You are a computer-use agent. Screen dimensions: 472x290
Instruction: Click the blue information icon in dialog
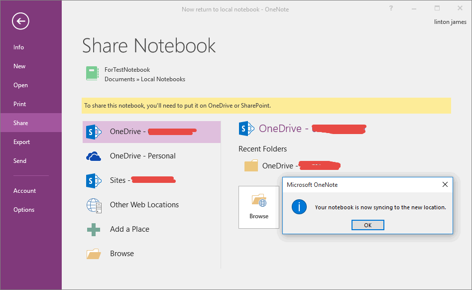pos(299,207)
